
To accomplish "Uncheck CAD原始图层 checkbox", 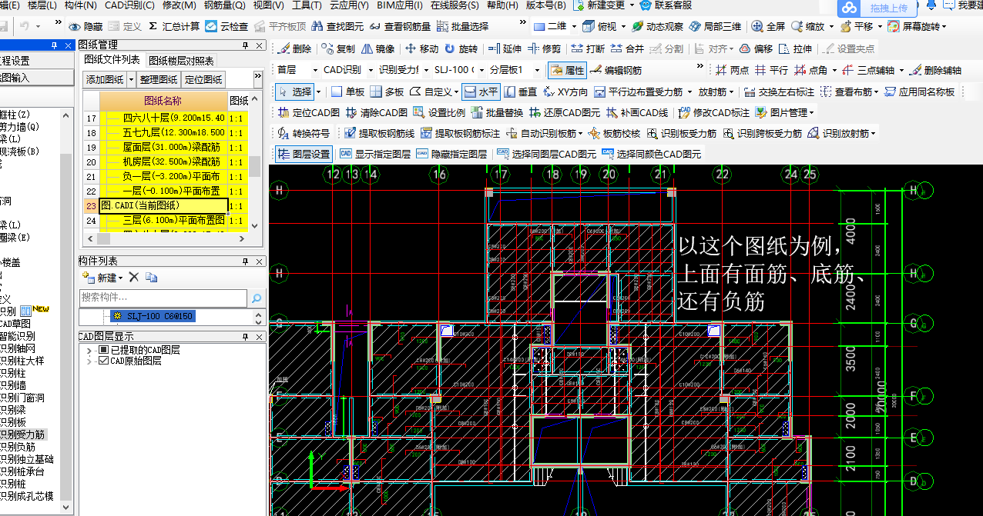I will (x=104, y=361).
